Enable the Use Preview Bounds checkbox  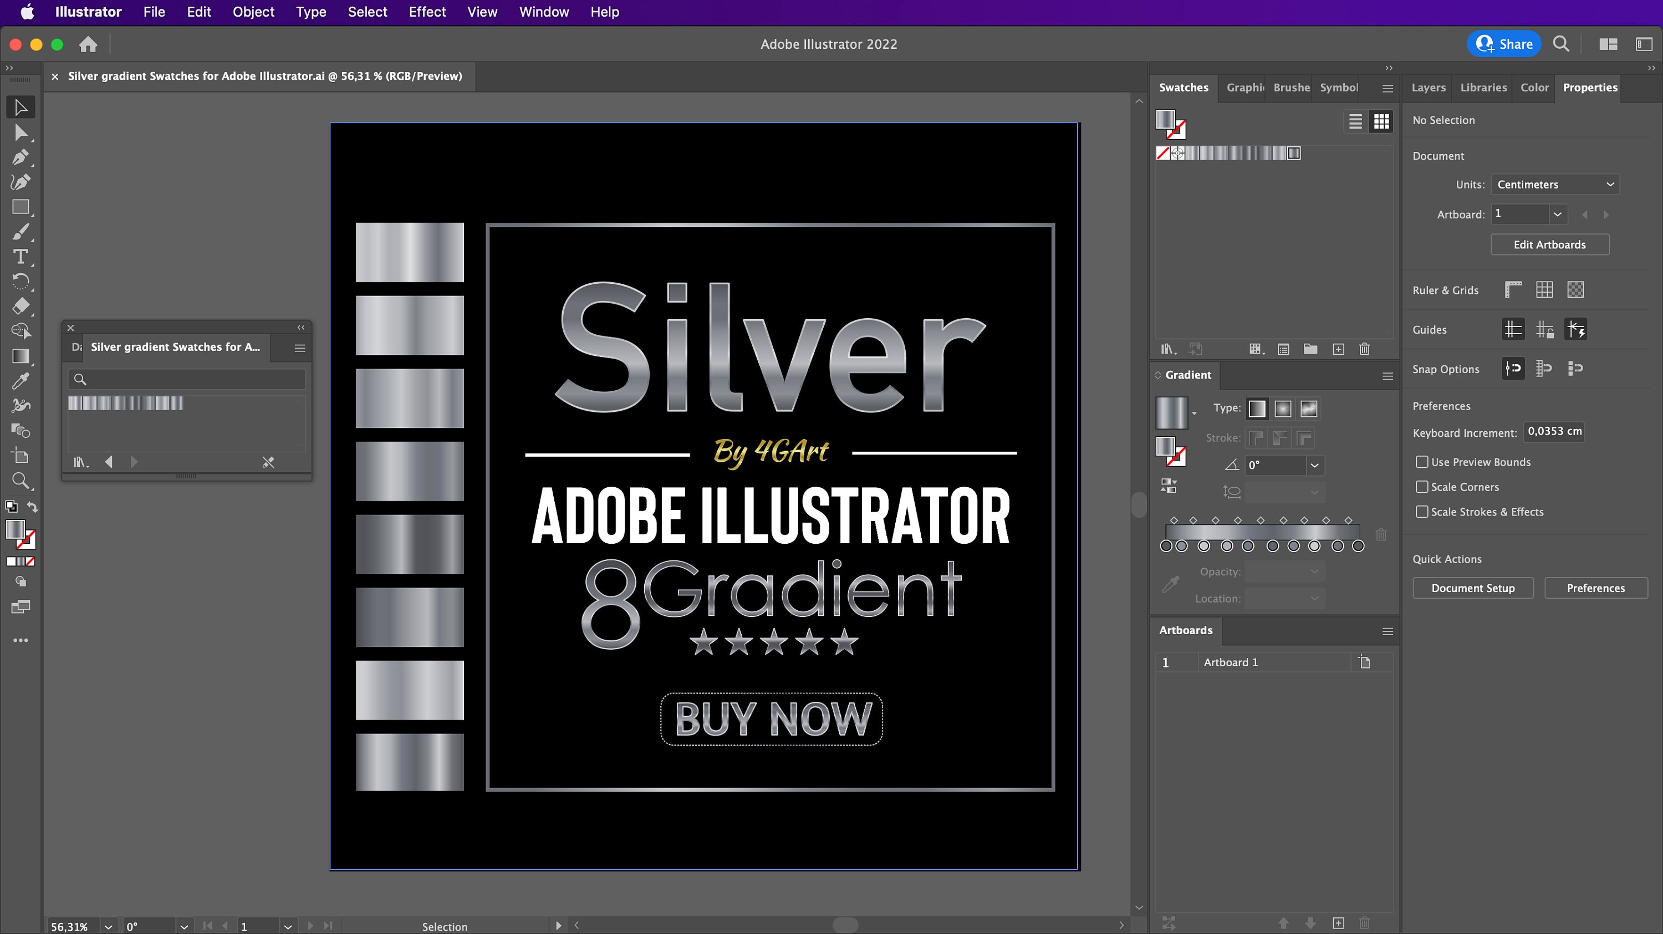coord(1421,462)
